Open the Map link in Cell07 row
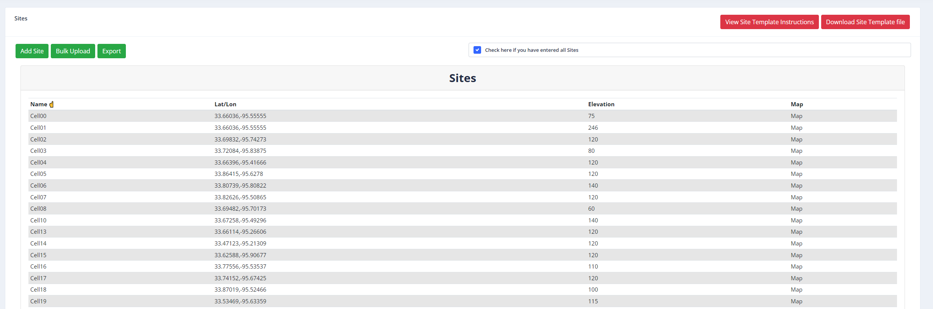The width and height of the screenshot is (933, 309). pos(797,197)
